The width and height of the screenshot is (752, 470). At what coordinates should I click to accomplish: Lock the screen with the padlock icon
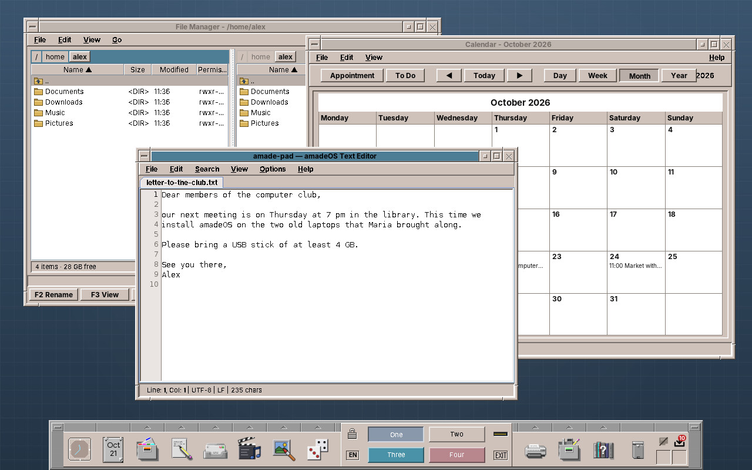pyautogui.click(x=352, y=434)
